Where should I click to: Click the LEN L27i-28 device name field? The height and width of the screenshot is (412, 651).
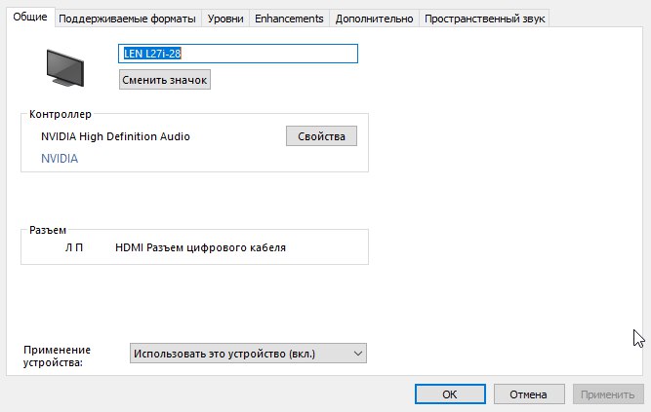tap(237, 53)
